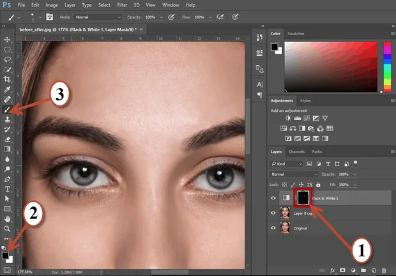Screen dimensions: 396x276
Task: Pick the Horizontal Type tool
Action: [x=7, y=189]
